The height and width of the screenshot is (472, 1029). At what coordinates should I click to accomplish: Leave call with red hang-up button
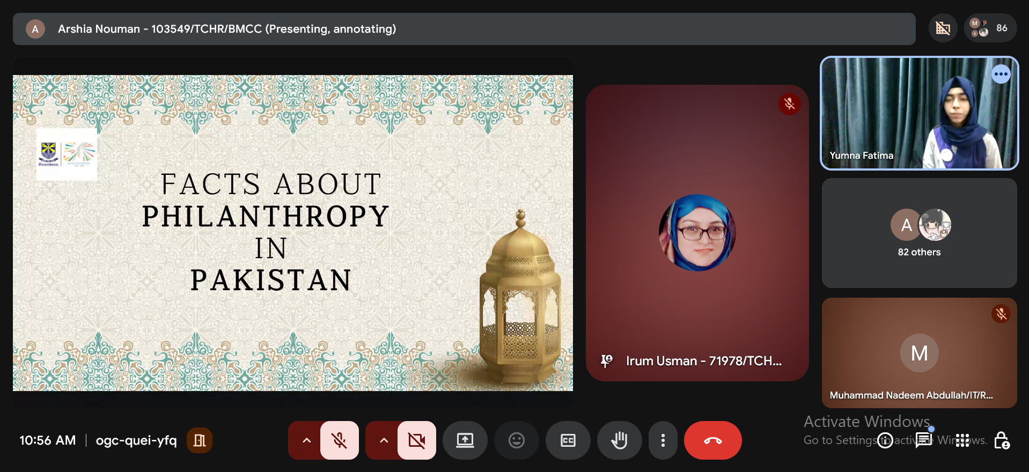713,440
